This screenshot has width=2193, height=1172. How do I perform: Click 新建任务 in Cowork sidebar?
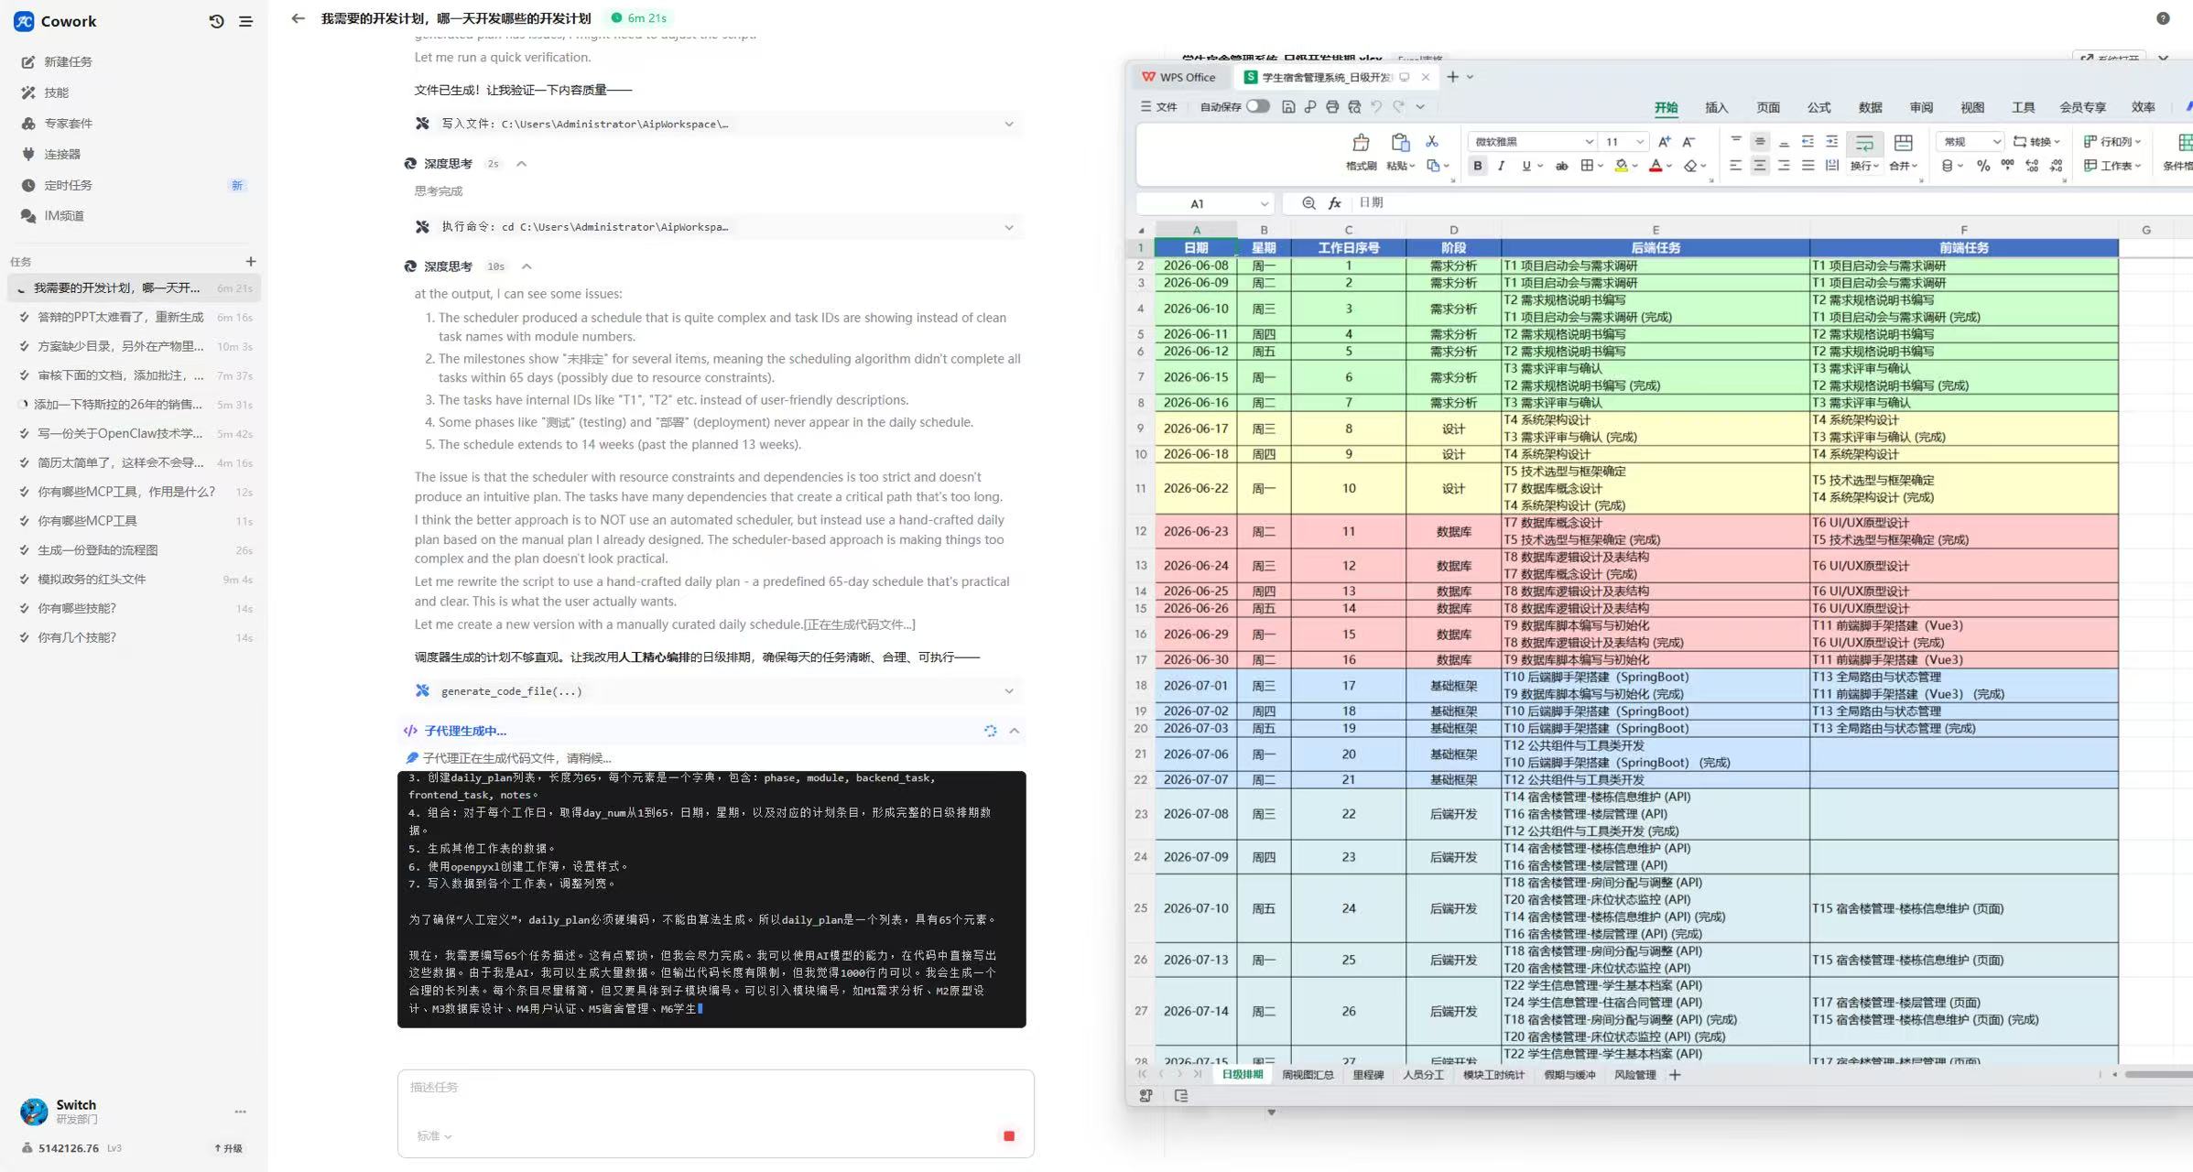click(x=68, y=62)
